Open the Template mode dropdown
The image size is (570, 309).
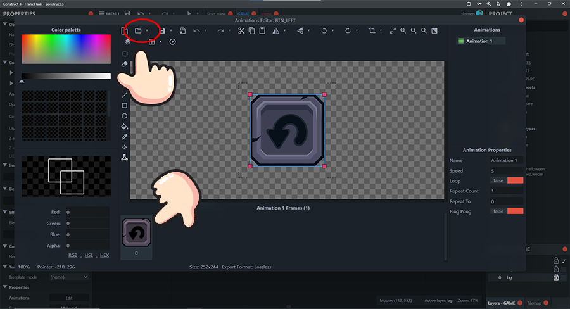coord(68,277)
